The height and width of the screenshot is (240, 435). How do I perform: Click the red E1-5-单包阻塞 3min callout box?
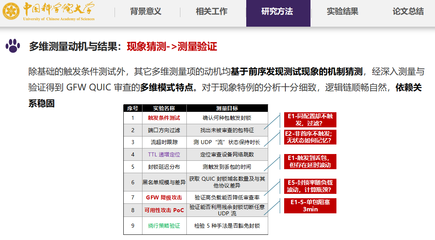[x=310, y=206]
